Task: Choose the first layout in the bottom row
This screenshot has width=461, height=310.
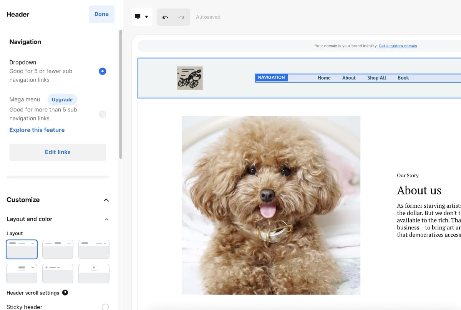Action: (x=22, y=274)
